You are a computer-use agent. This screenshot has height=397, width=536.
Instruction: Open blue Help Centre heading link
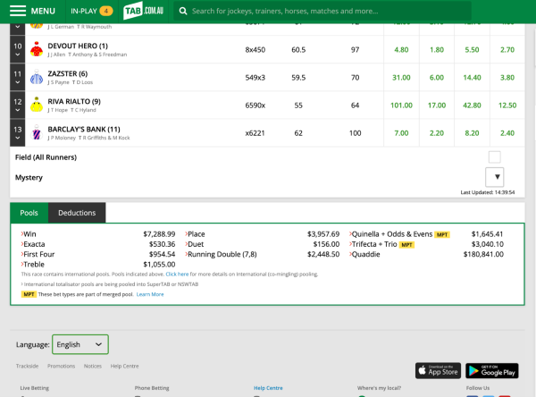pos(268,388)
